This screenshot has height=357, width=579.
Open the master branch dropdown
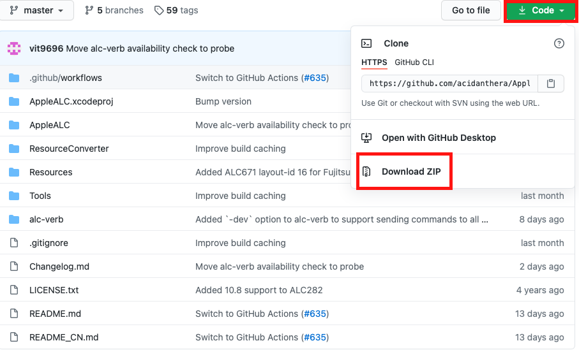coord(38,10)
